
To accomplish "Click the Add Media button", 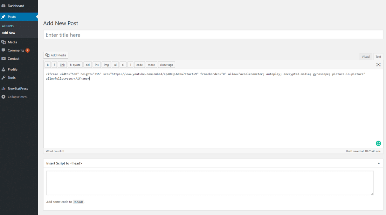I will click(x=56, y=55).
